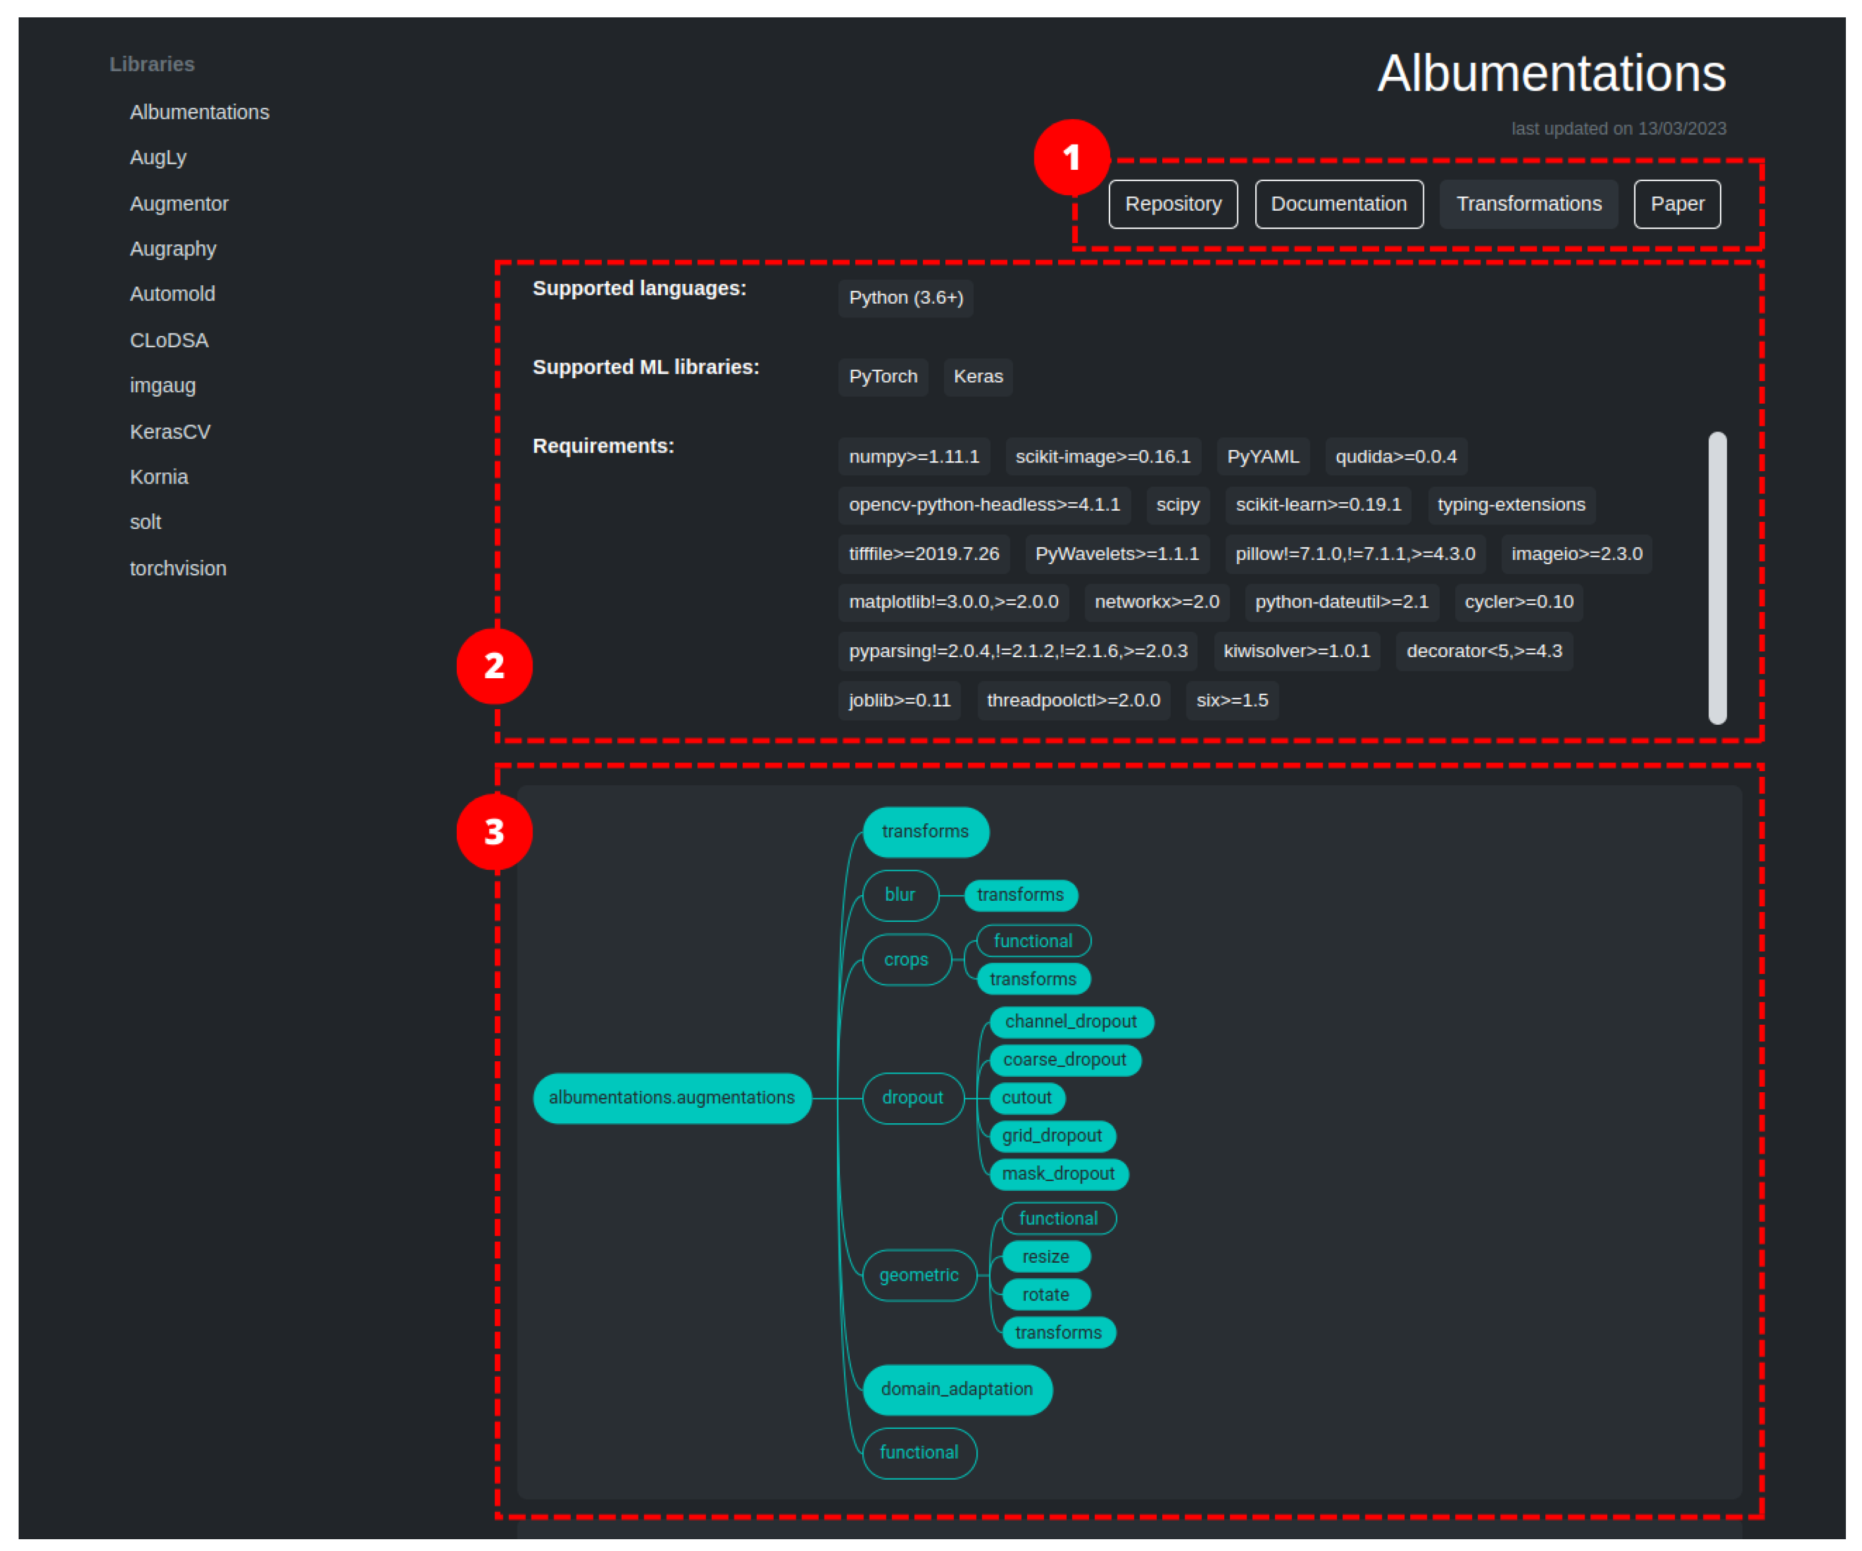The height and width of the screenshot is (1551, 1862).
Task: Click the blur tree node
Action: click(899, 895)
